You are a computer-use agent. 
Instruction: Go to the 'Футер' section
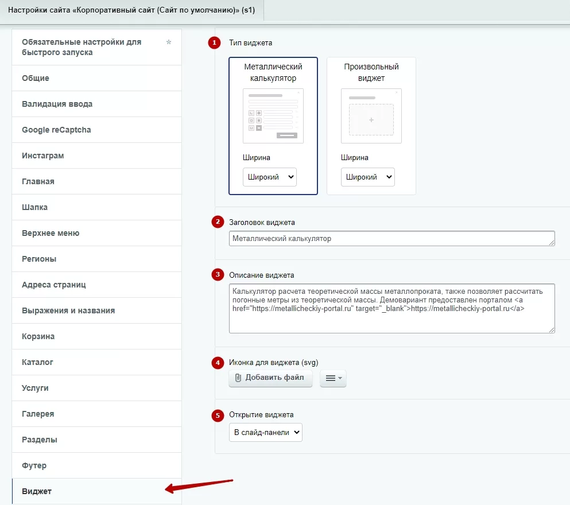[x=96, y=465]
